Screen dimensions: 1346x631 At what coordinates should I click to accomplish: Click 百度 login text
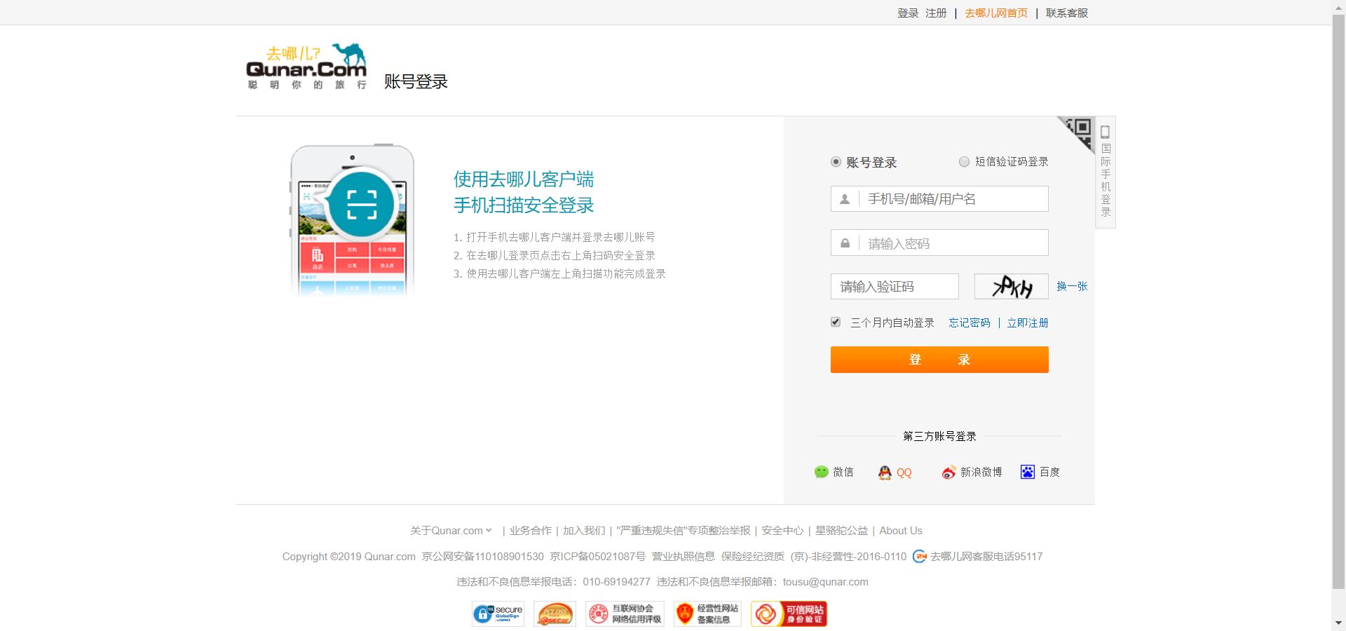tap(1049, 473)
